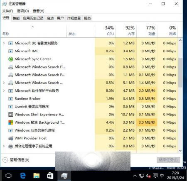Expand the Microsoft 软件保护平台服务 process
Viewport: 187px width, 181px height.
4,91
